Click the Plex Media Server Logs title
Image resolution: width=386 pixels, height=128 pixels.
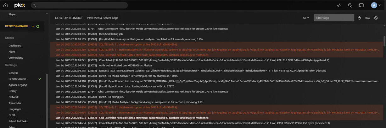[x=87, y=18]
